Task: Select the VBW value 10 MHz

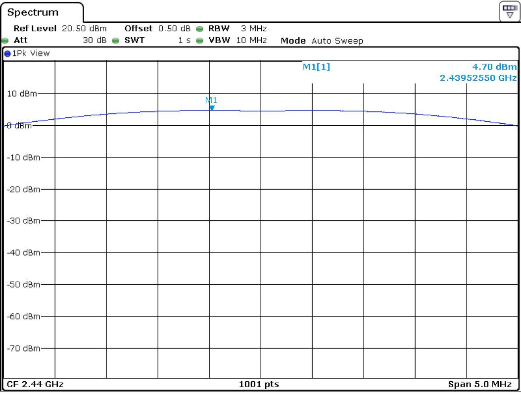Action: [251, 40]
